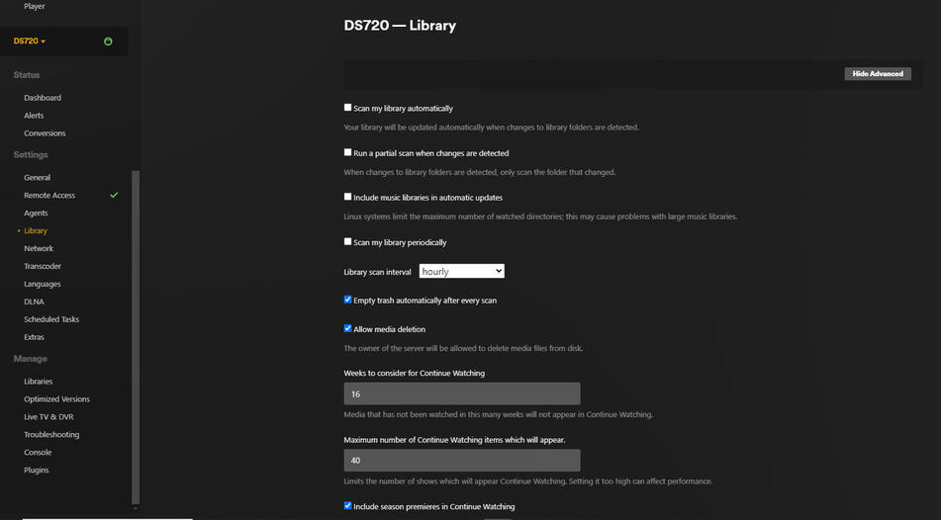
Task: Open Live TV & DVR
Action: coord(48,417)
